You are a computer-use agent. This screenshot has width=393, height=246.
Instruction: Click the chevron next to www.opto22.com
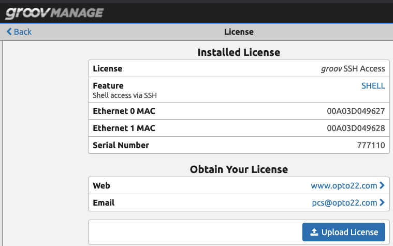[x=382, y=185]
